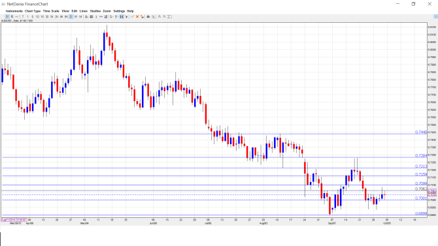
Task: Click the 0.7440 horizontal line label
Action: point(421,132)
